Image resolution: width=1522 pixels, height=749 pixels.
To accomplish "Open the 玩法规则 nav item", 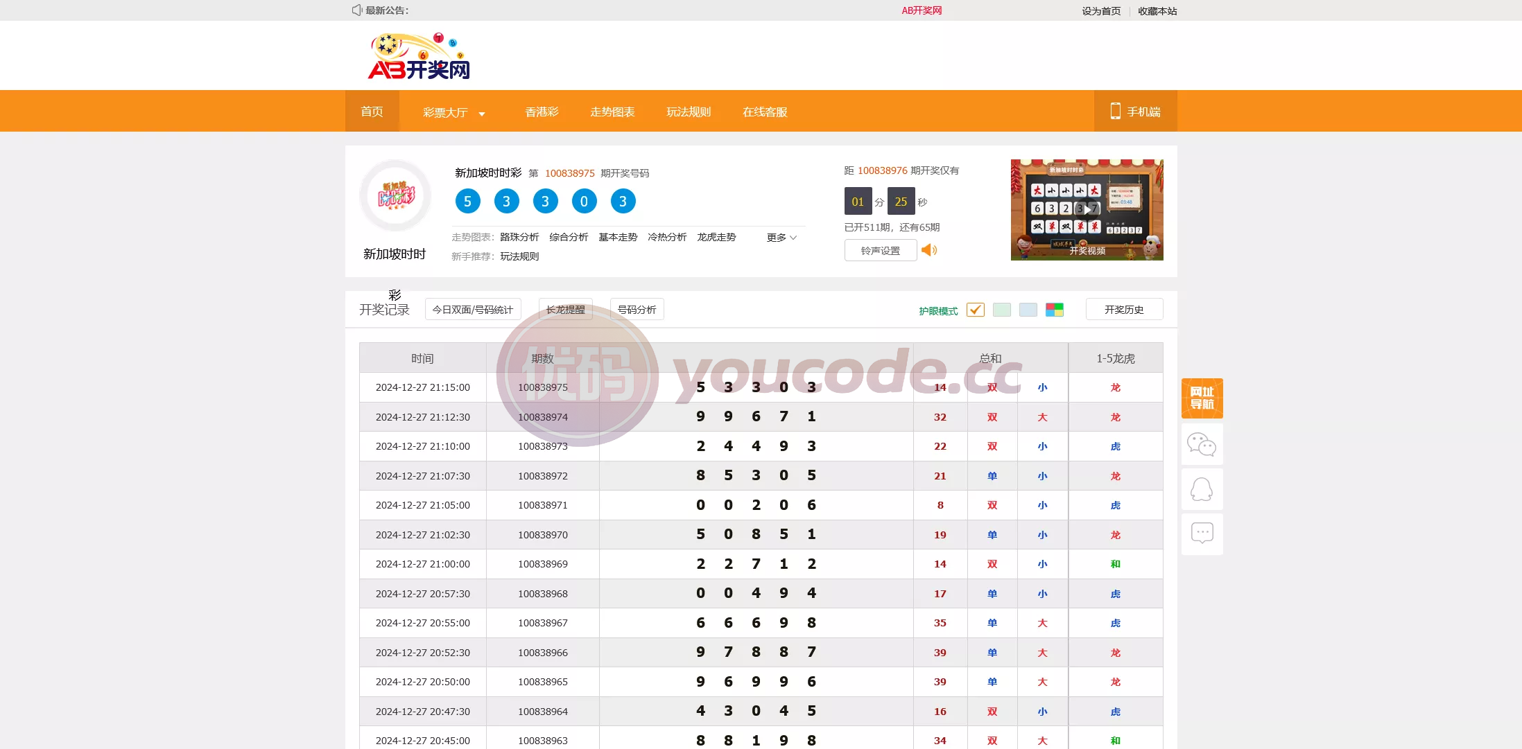I will pos(689,112).
